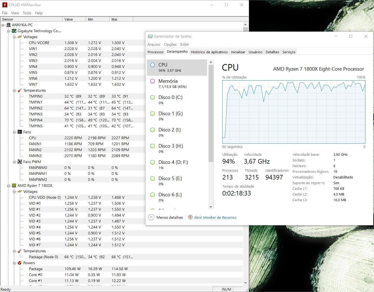Open the Arquivo menu in Task Manager

pos(154,44)
